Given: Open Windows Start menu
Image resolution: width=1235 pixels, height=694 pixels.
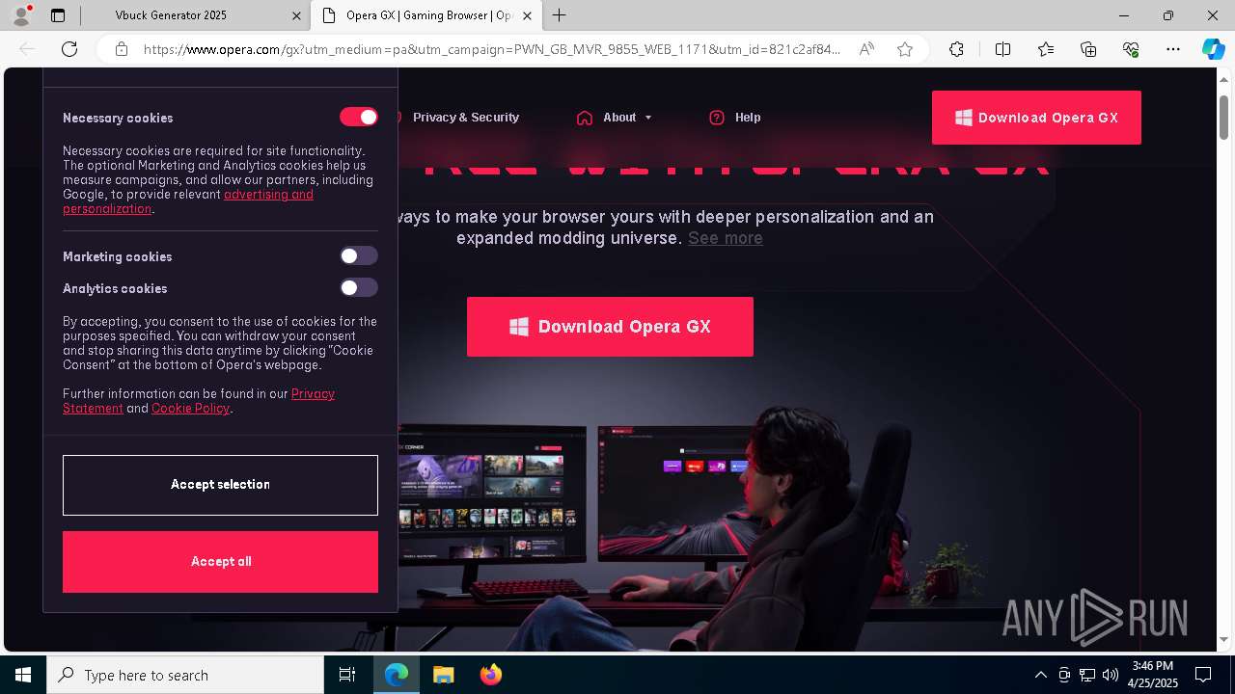Looking at the screenshot, I should 23,675.
